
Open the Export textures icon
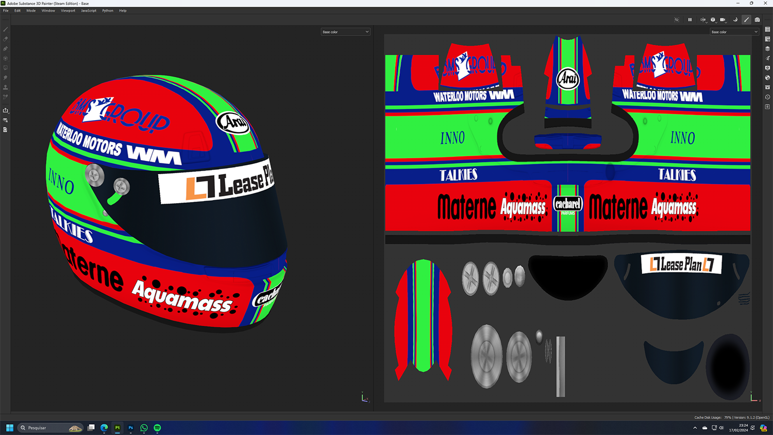(x=6, y=110)
